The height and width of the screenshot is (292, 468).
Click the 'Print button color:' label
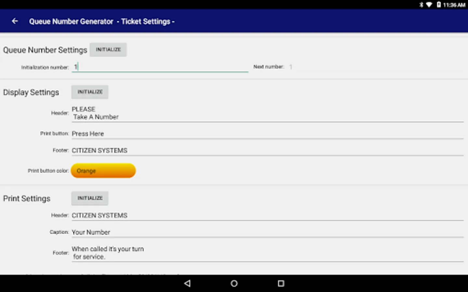[48, 171]
